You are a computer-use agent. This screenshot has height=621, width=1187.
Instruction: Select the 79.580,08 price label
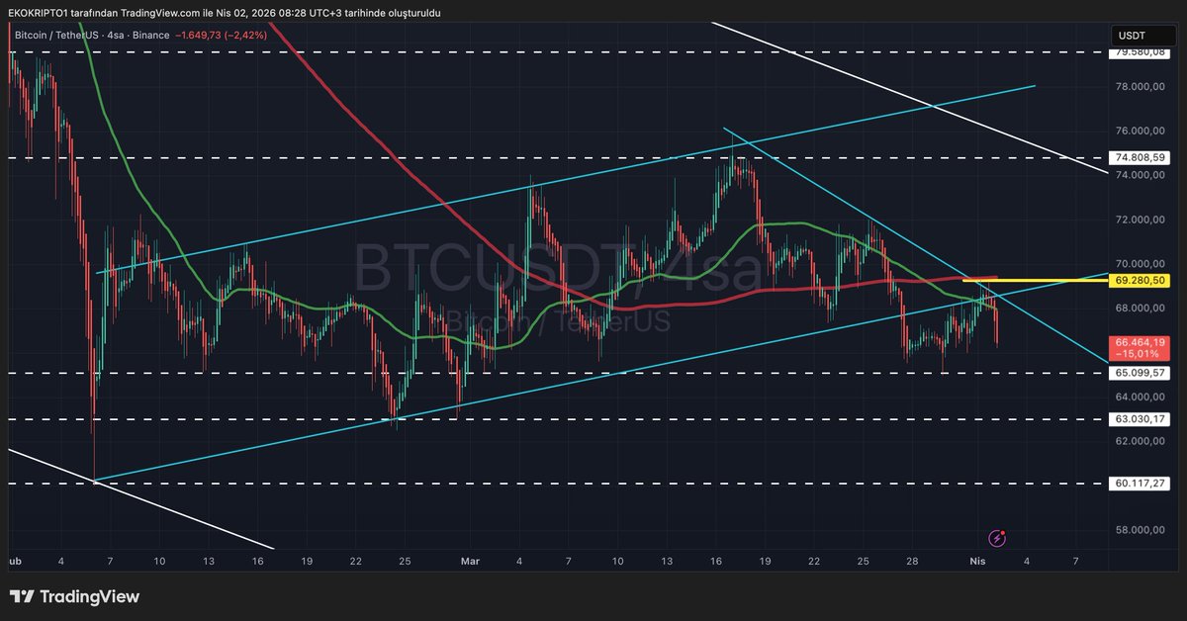[x=1140, y=52]
